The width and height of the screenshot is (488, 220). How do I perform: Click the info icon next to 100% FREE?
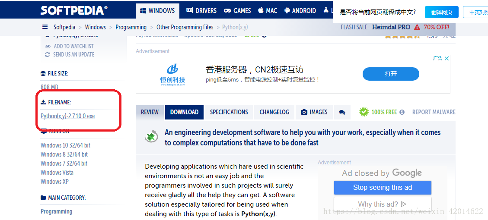(402, 112)
